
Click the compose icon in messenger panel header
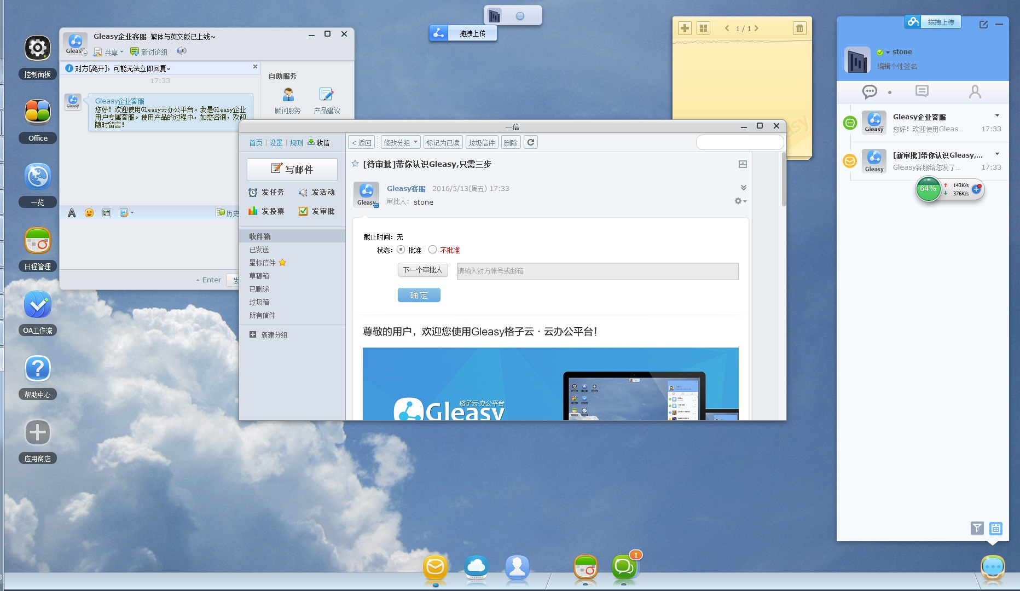pos(983,24)
